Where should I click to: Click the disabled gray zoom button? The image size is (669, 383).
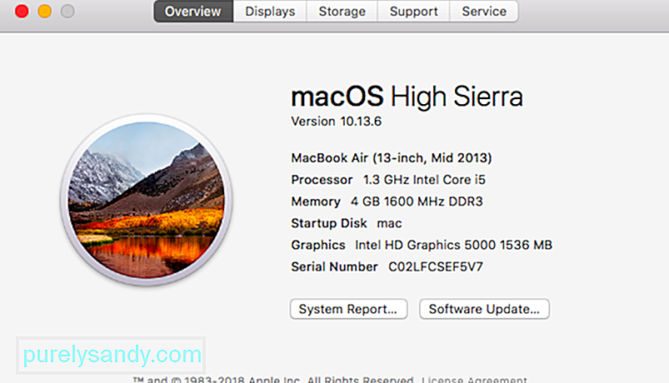click(67, 11)
